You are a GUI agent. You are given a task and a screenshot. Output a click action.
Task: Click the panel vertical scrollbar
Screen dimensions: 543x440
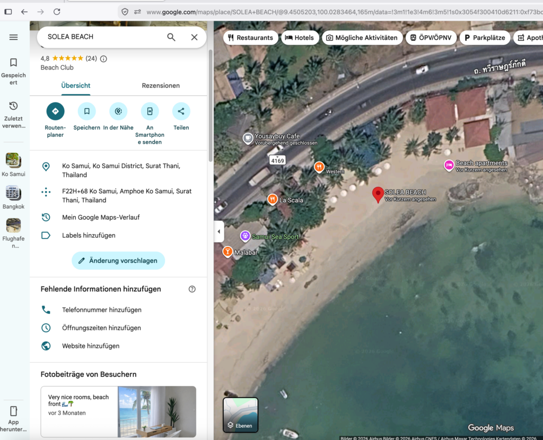pyautogui.click(x=210, y=106)
